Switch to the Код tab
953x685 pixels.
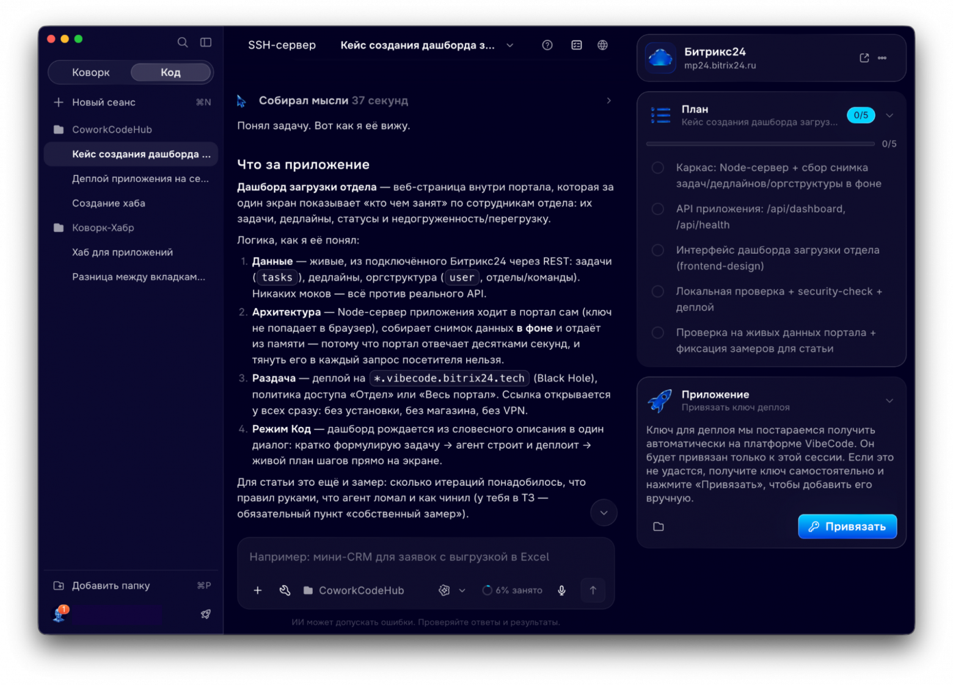[171, 72]
